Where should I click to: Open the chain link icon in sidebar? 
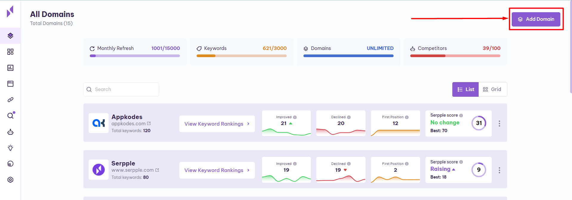click(10, 100)
